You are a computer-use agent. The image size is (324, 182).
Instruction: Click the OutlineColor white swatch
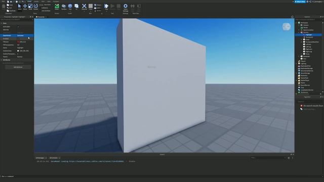(18, 51)
